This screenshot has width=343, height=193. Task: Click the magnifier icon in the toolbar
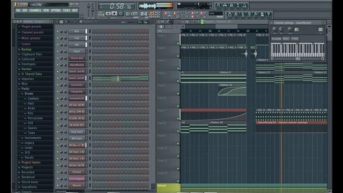point(256,14)
